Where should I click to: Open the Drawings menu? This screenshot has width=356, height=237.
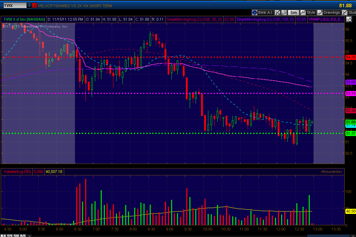tap(329, 12)
